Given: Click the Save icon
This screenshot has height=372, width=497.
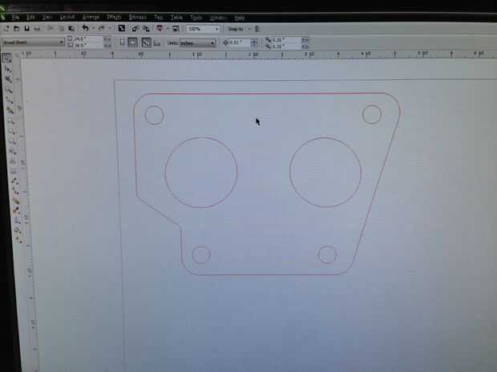Looking at the screenshot, I should [x=27, y=29].
